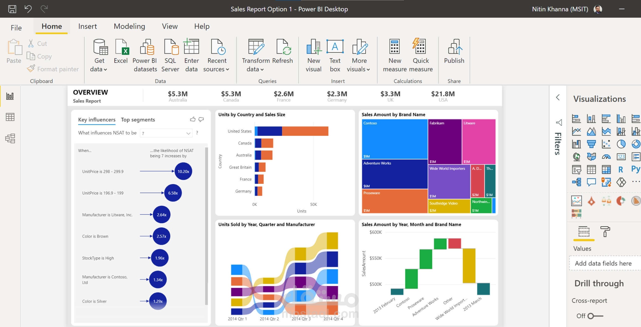Select the Fabrikam tile in the treemap
641x327 pixels.
[445, 142]
